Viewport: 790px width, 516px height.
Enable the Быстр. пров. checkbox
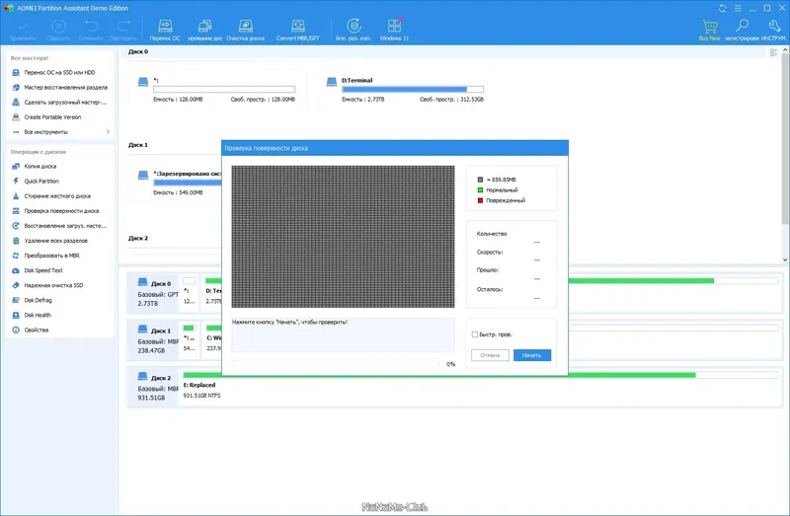(x=475, y=334)
